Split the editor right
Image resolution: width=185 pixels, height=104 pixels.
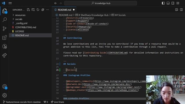coord(181,10)
